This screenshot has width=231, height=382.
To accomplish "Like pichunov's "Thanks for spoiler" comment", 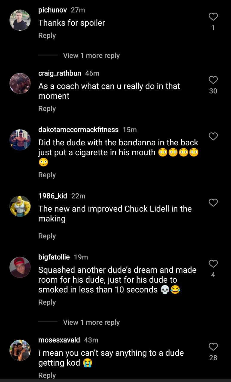I will point(213,17).
